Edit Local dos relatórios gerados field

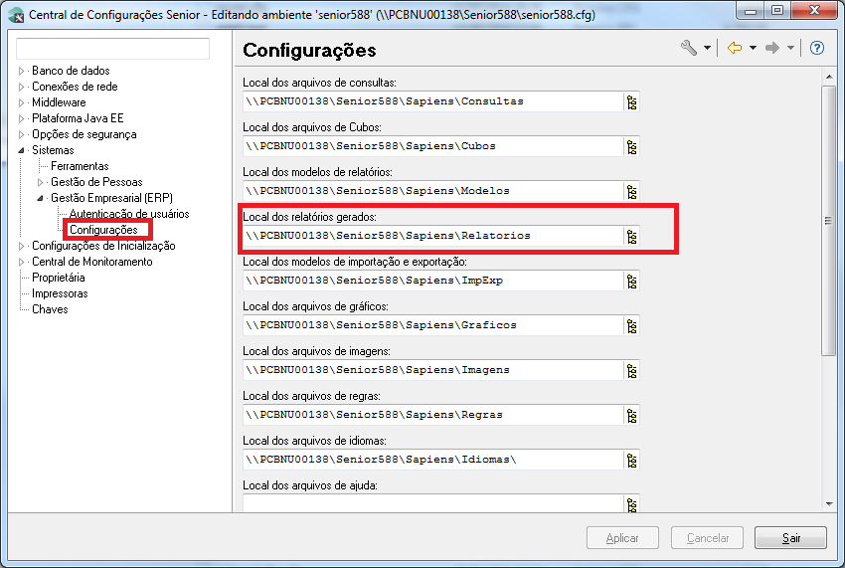click(x=432, y=236)
